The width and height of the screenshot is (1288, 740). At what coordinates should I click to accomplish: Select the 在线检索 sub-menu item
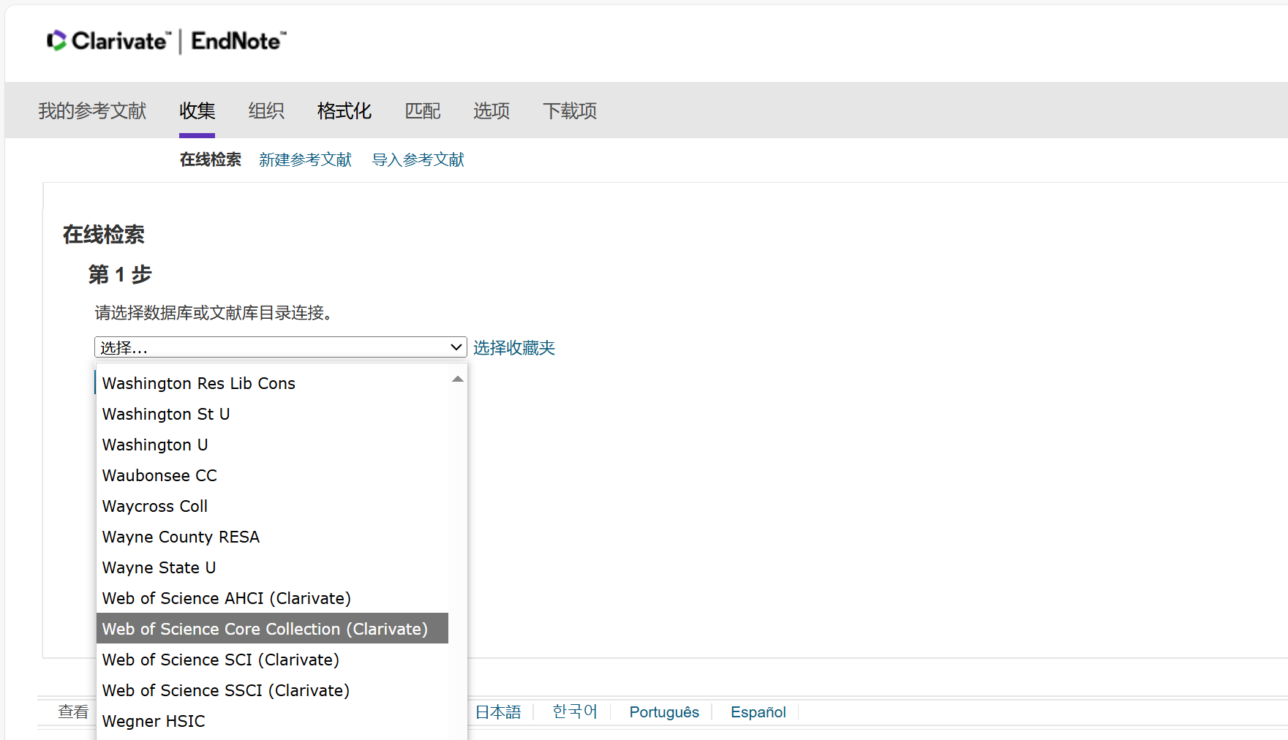point(211,159)
